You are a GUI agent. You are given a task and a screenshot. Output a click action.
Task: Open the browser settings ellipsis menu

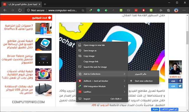click(x=184, y=10)
